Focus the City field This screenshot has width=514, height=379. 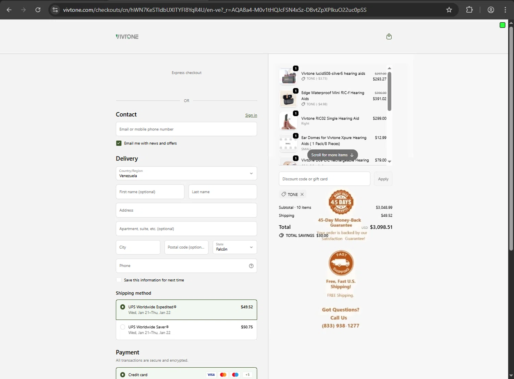click(138, 247)
